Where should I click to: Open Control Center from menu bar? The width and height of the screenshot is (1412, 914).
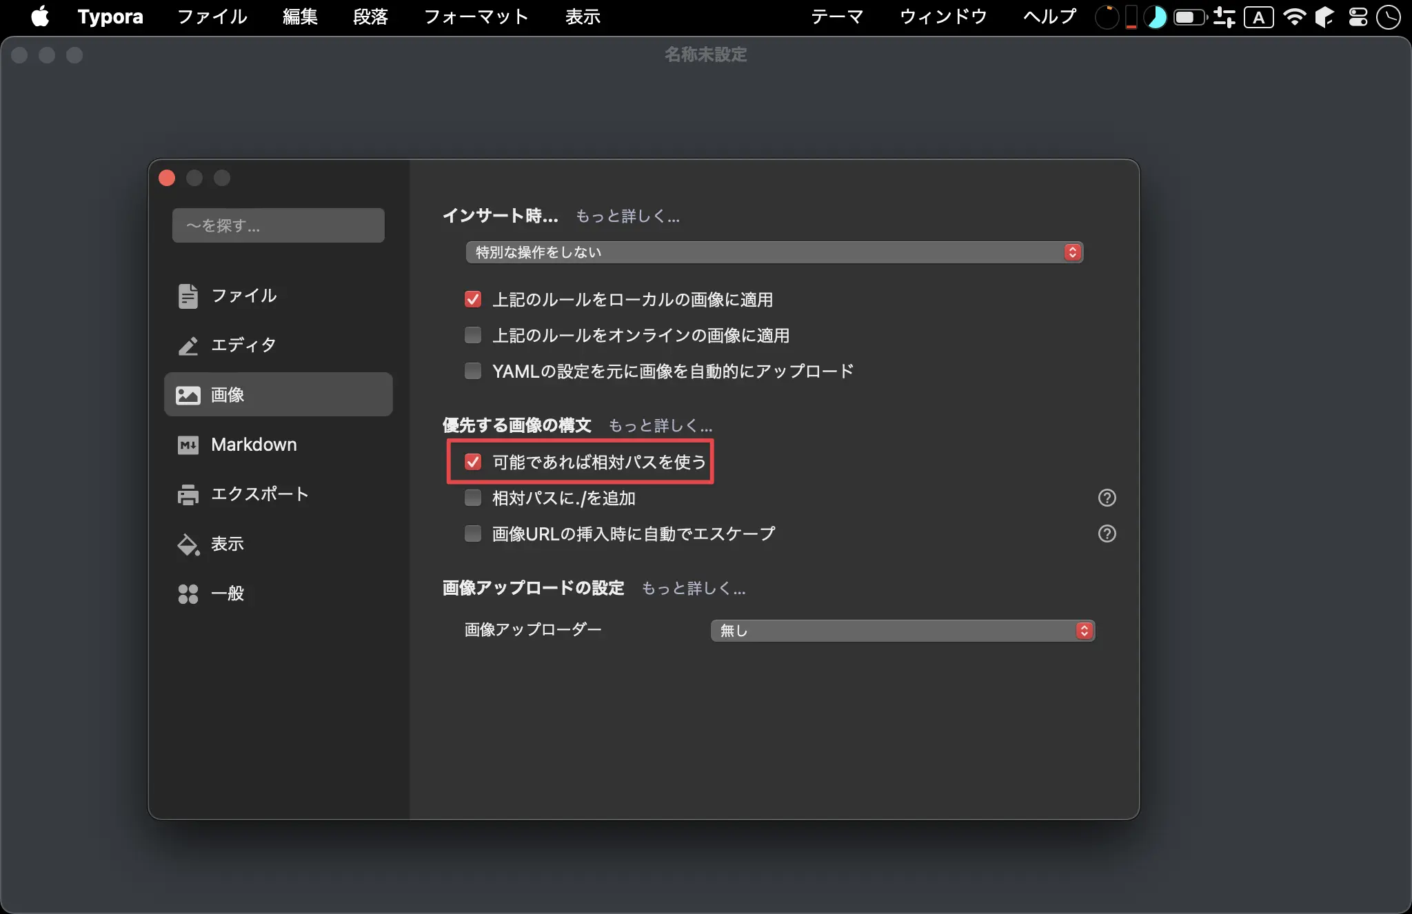pos(1358,17)
